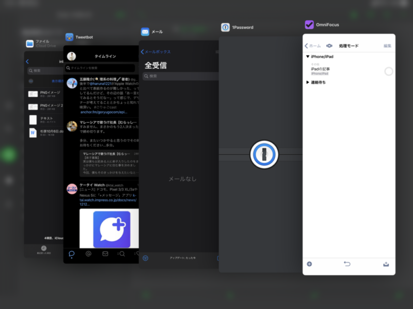Tap the @haruna1221 mention
Image resolution: width=413 pixels, height=309 pixels.
[101, 83]
